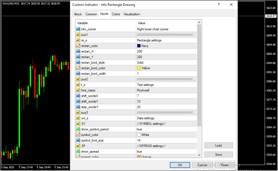Click the info_corner integer type icon
Viewport: 278px width, 171px height.
(x=78, y=29)
